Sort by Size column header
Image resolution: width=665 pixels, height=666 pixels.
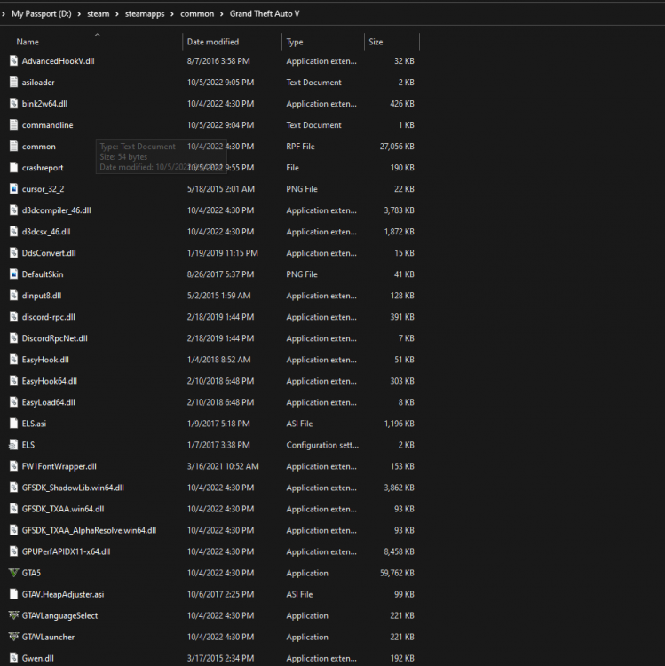tap(376, 42)
